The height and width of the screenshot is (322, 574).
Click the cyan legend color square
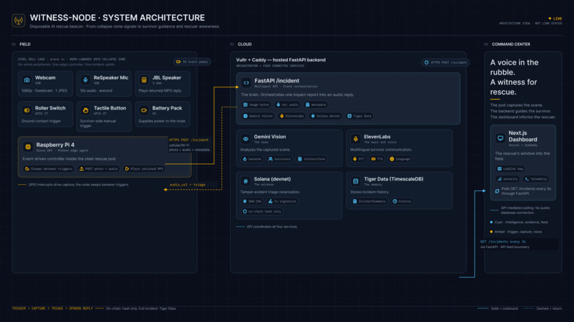491,222
